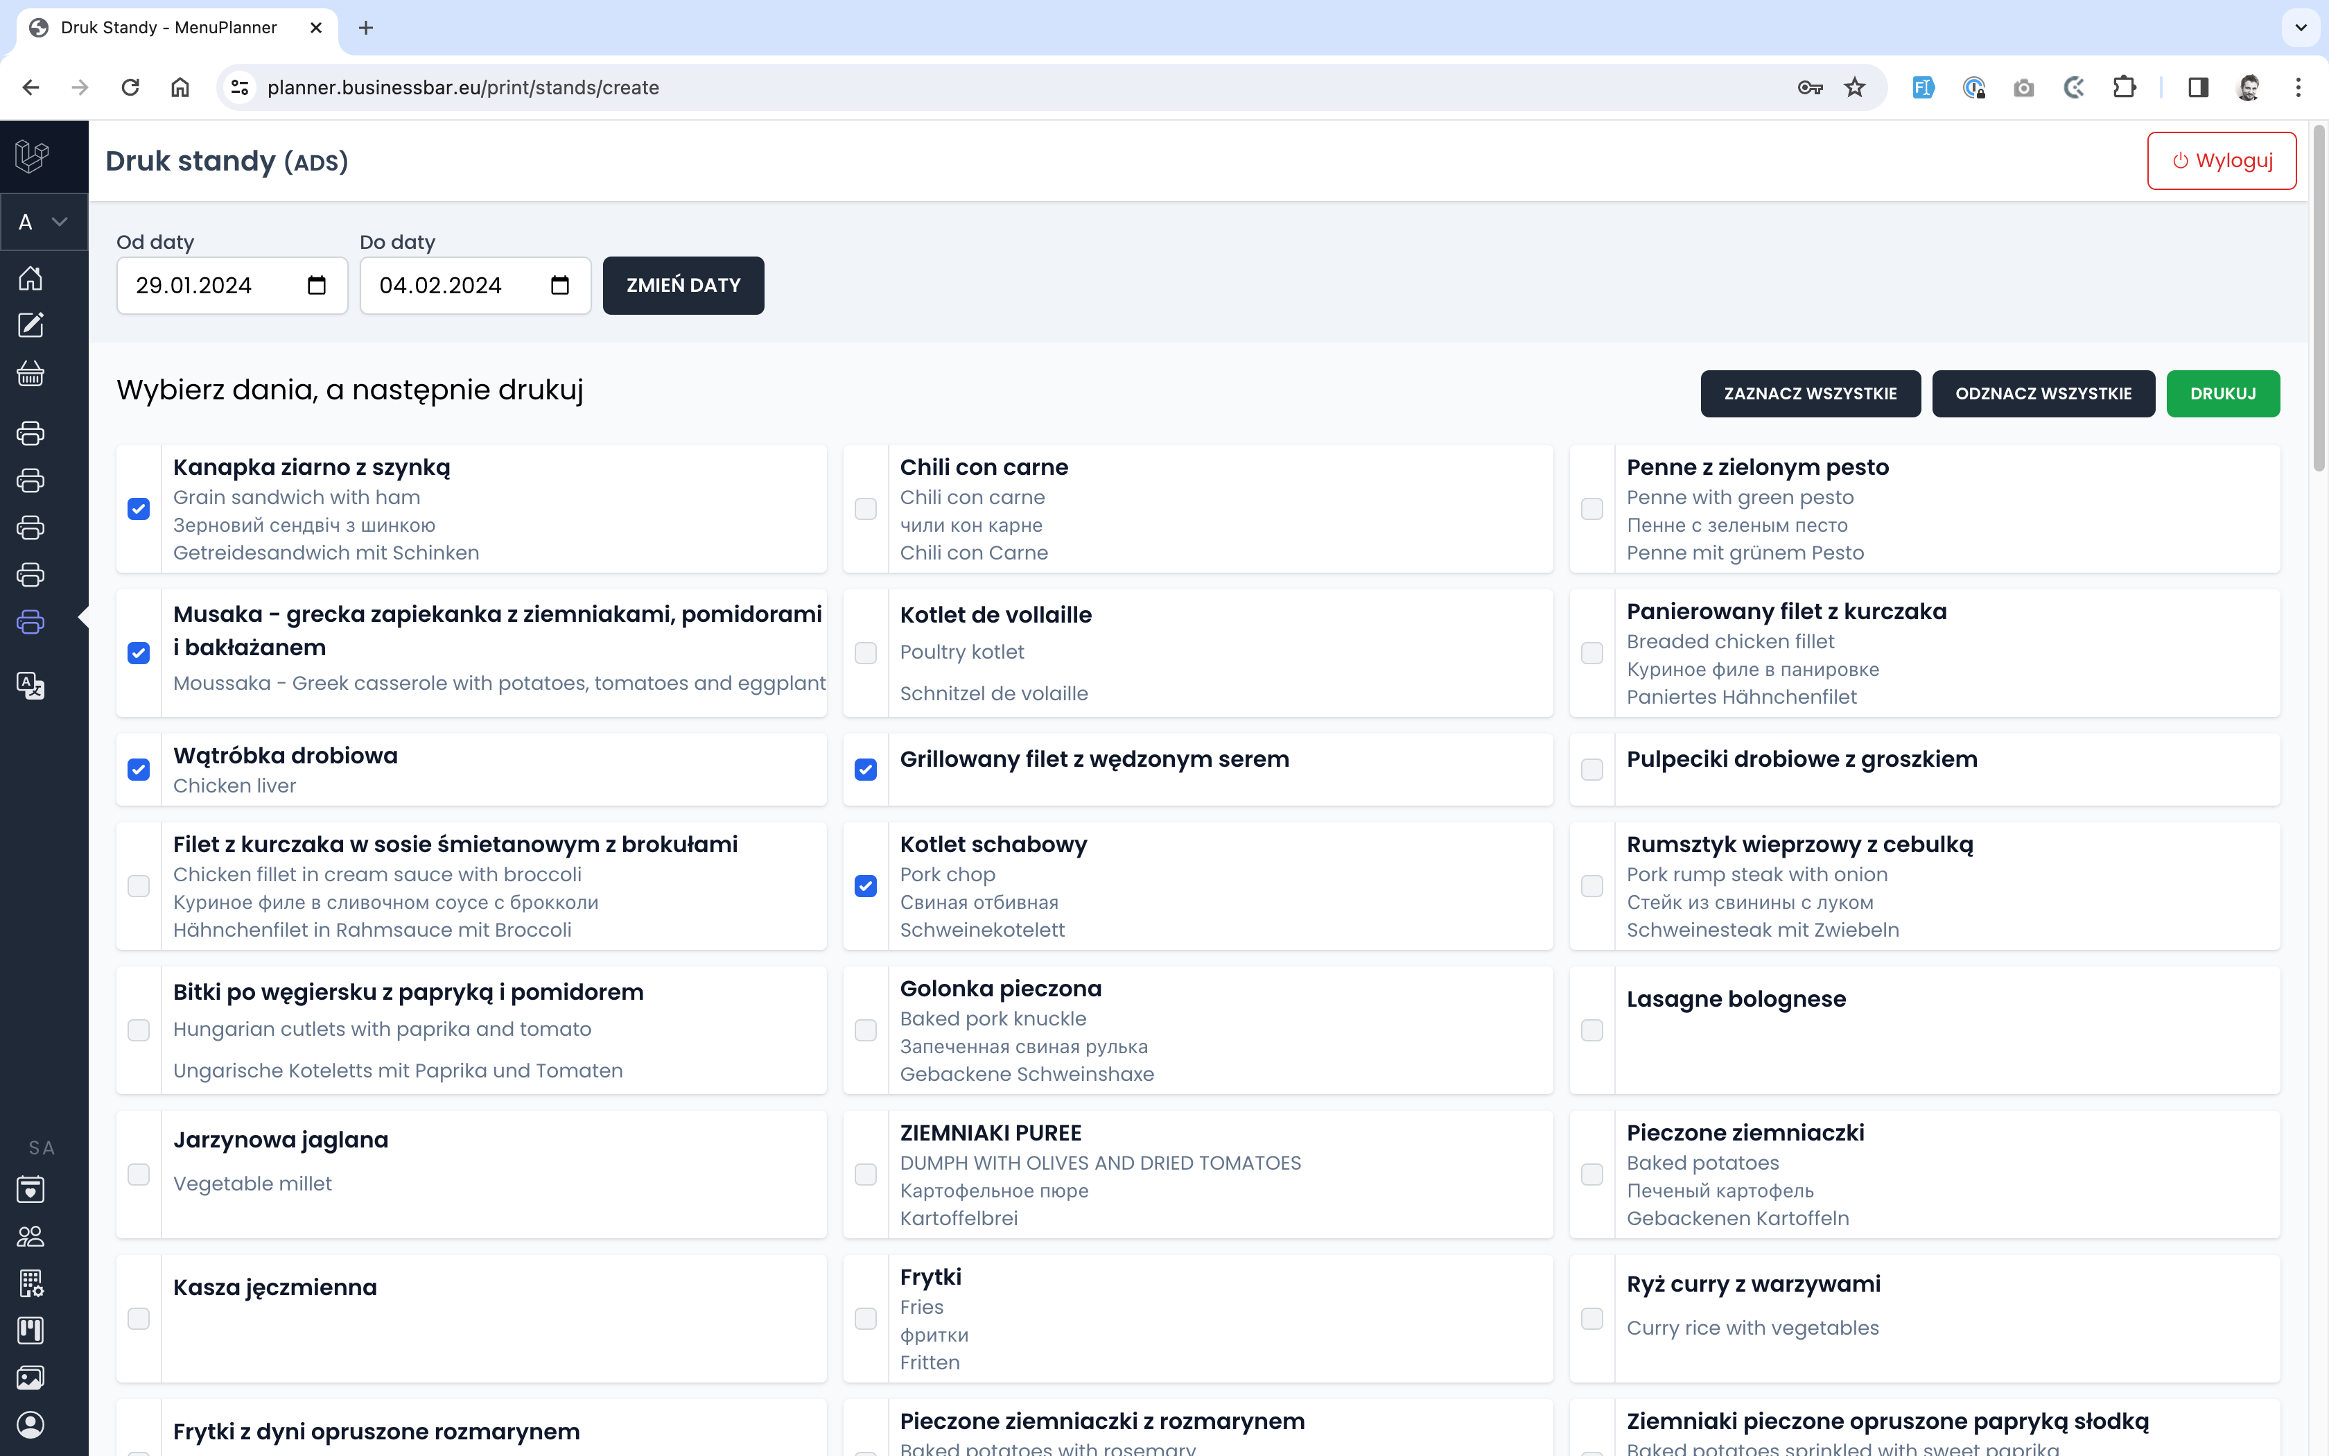The image size is (2329, 1456).
Task: Click the Druk Standy browser tab
Action: pos(168,28)
